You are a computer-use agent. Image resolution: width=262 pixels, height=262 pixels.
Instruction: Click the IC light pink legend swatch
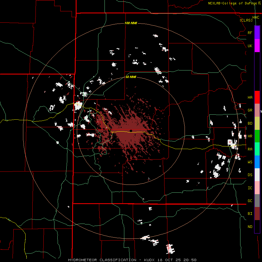point(257,188)
